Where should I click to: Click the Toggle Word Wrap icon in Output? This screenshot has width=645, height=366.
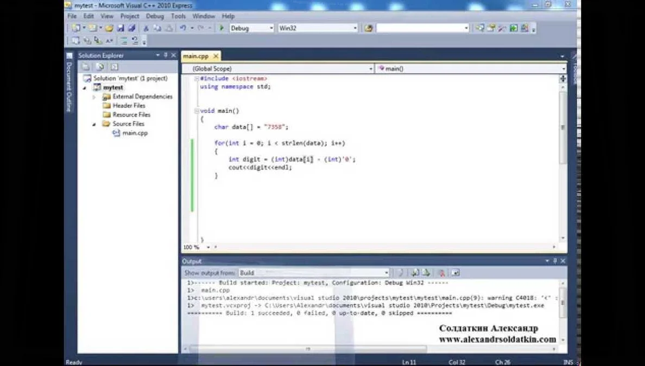point(456,273)
